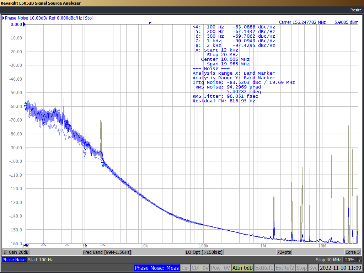Viewport: 364px width, 273px height.
Task: Open the LO Opt [>150kHz] setting
Action: (204, 252)
